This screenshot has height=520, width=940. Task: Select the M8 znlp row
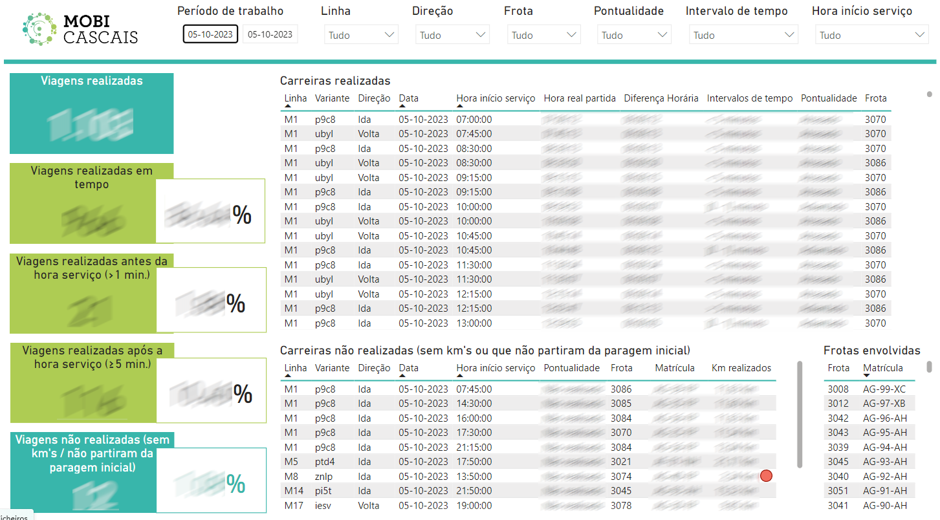coord(388,475)
